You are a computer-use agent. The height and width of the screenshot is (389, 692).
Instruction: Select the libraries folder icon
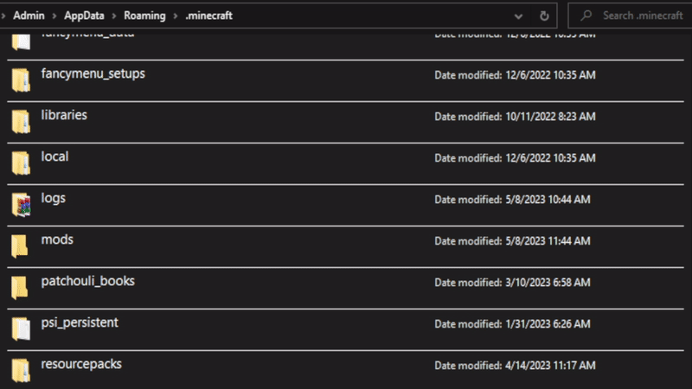pos(21,122)
